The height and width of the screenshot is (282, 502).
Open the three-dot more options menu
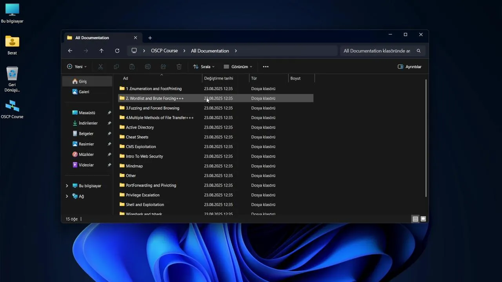tap(266, 67)
